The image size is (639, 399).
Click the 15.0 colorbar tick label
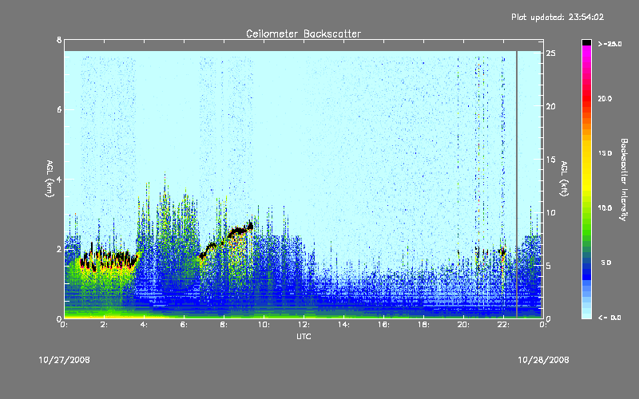coord(605,153)
